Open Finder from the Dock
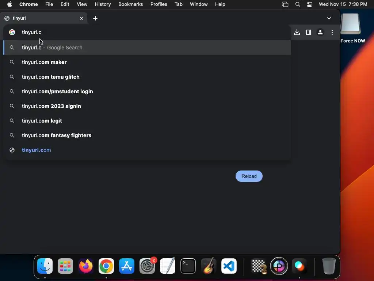Viewport: 374px width, 281px height. point(45,266)
